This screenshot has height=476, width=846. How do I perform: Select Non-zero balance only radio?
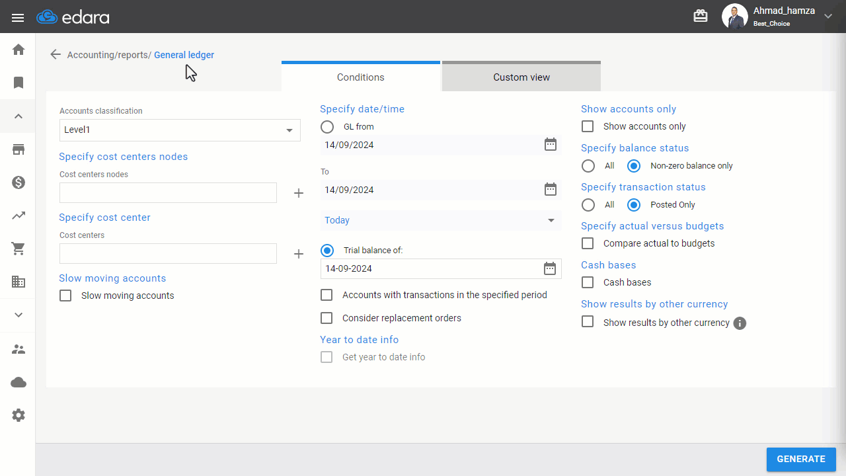(634, 166)
